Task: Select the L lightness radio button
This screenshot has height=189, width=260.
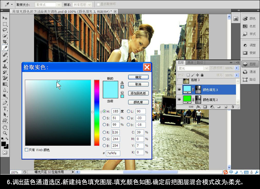Action: coord(129,111)
